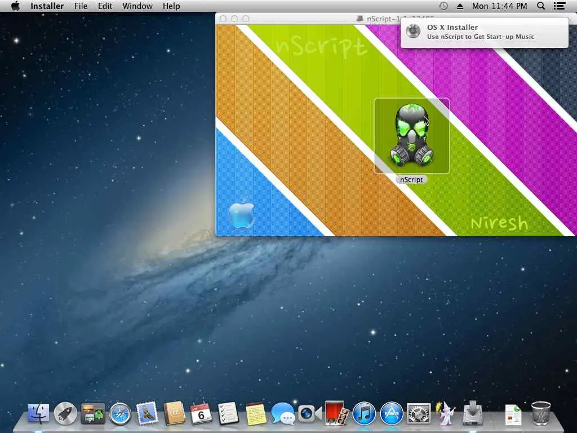The width and height of the screenshot is (577, 433).
Task: Open the wizard icon in Dock
Action: 445,412
